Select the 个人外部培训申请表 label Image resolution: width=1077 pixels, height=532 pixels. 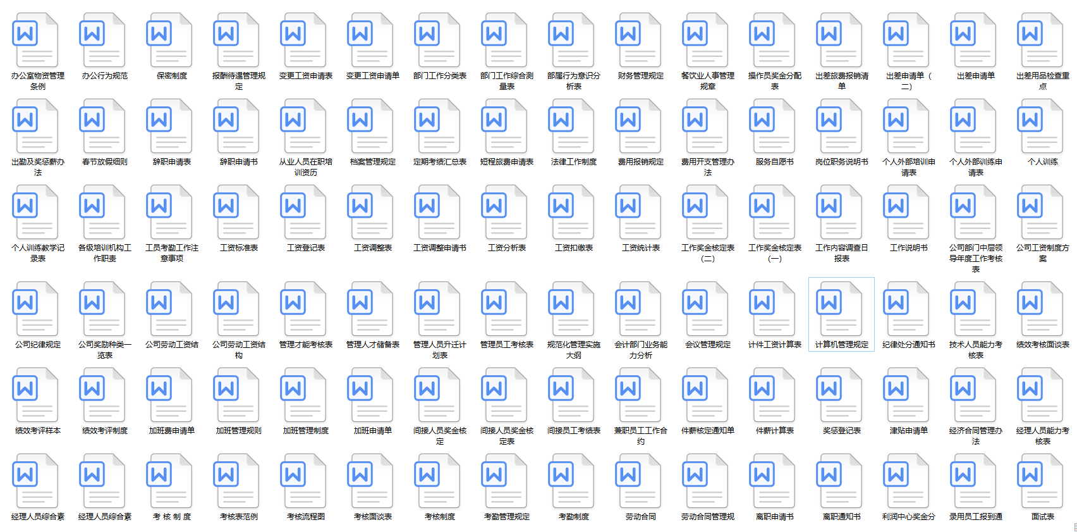[909, 167]
